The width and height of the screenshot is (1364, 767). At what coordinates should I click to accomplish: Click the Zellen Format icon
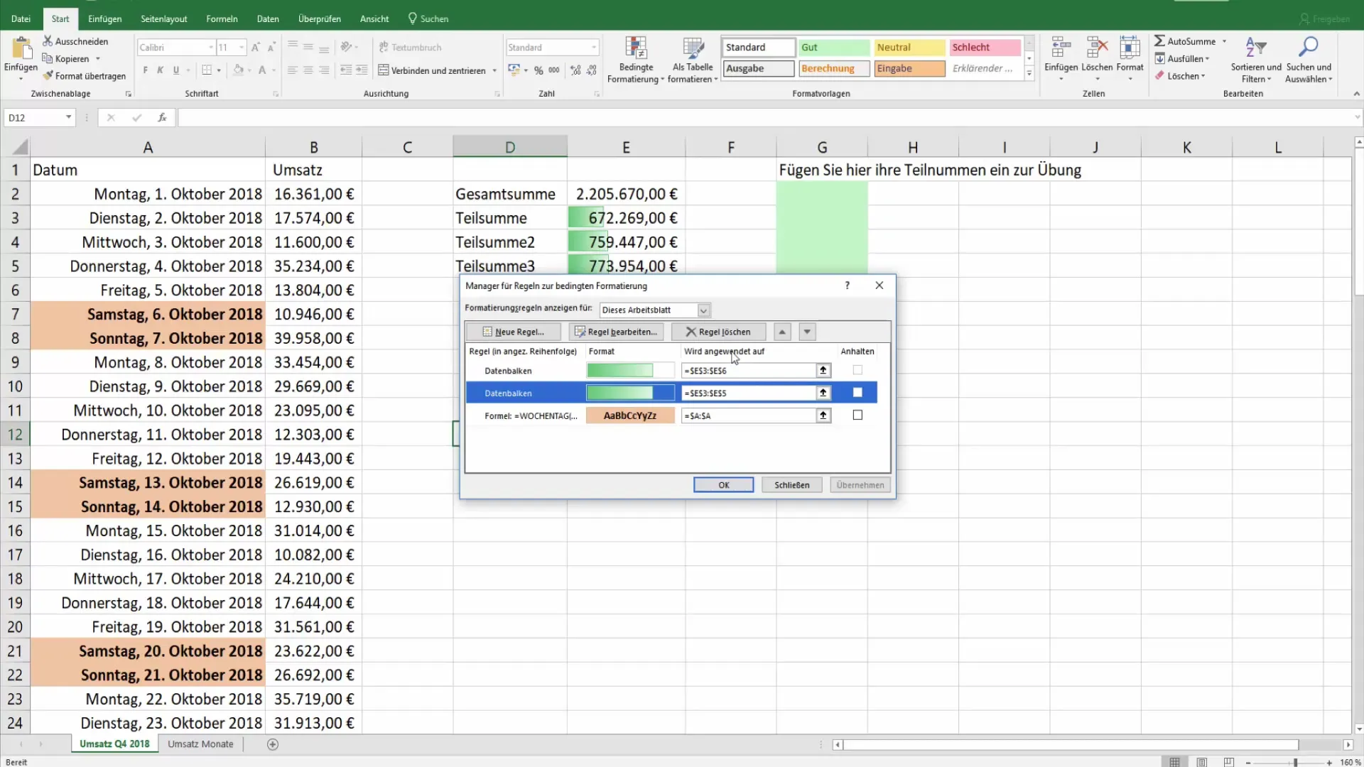[1130, 48]
